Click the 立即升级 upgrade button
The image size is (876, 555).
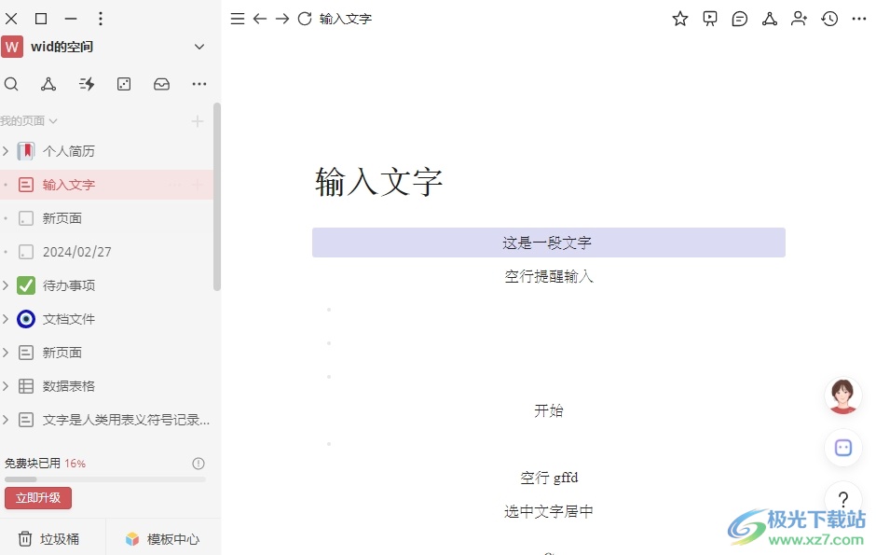tap(38, 498)
